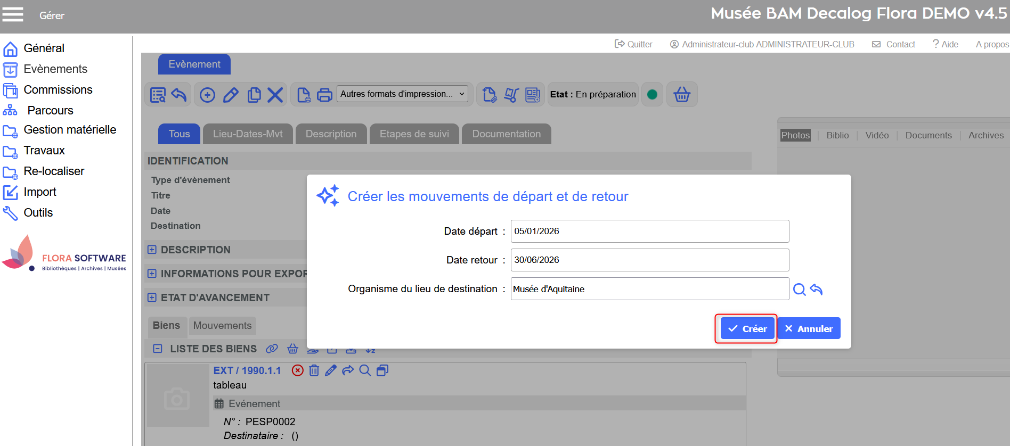Click into the Date départ input field
The width and height of the screenshot is (1010, 446).
(x=649, y=231)
